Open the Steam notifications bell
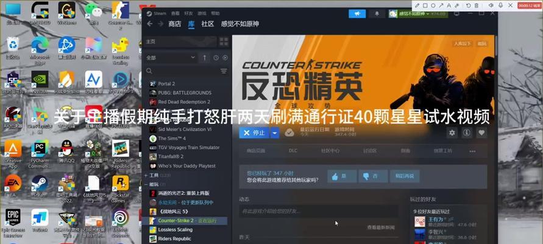The image size is (543, 244). pos(377,13)
